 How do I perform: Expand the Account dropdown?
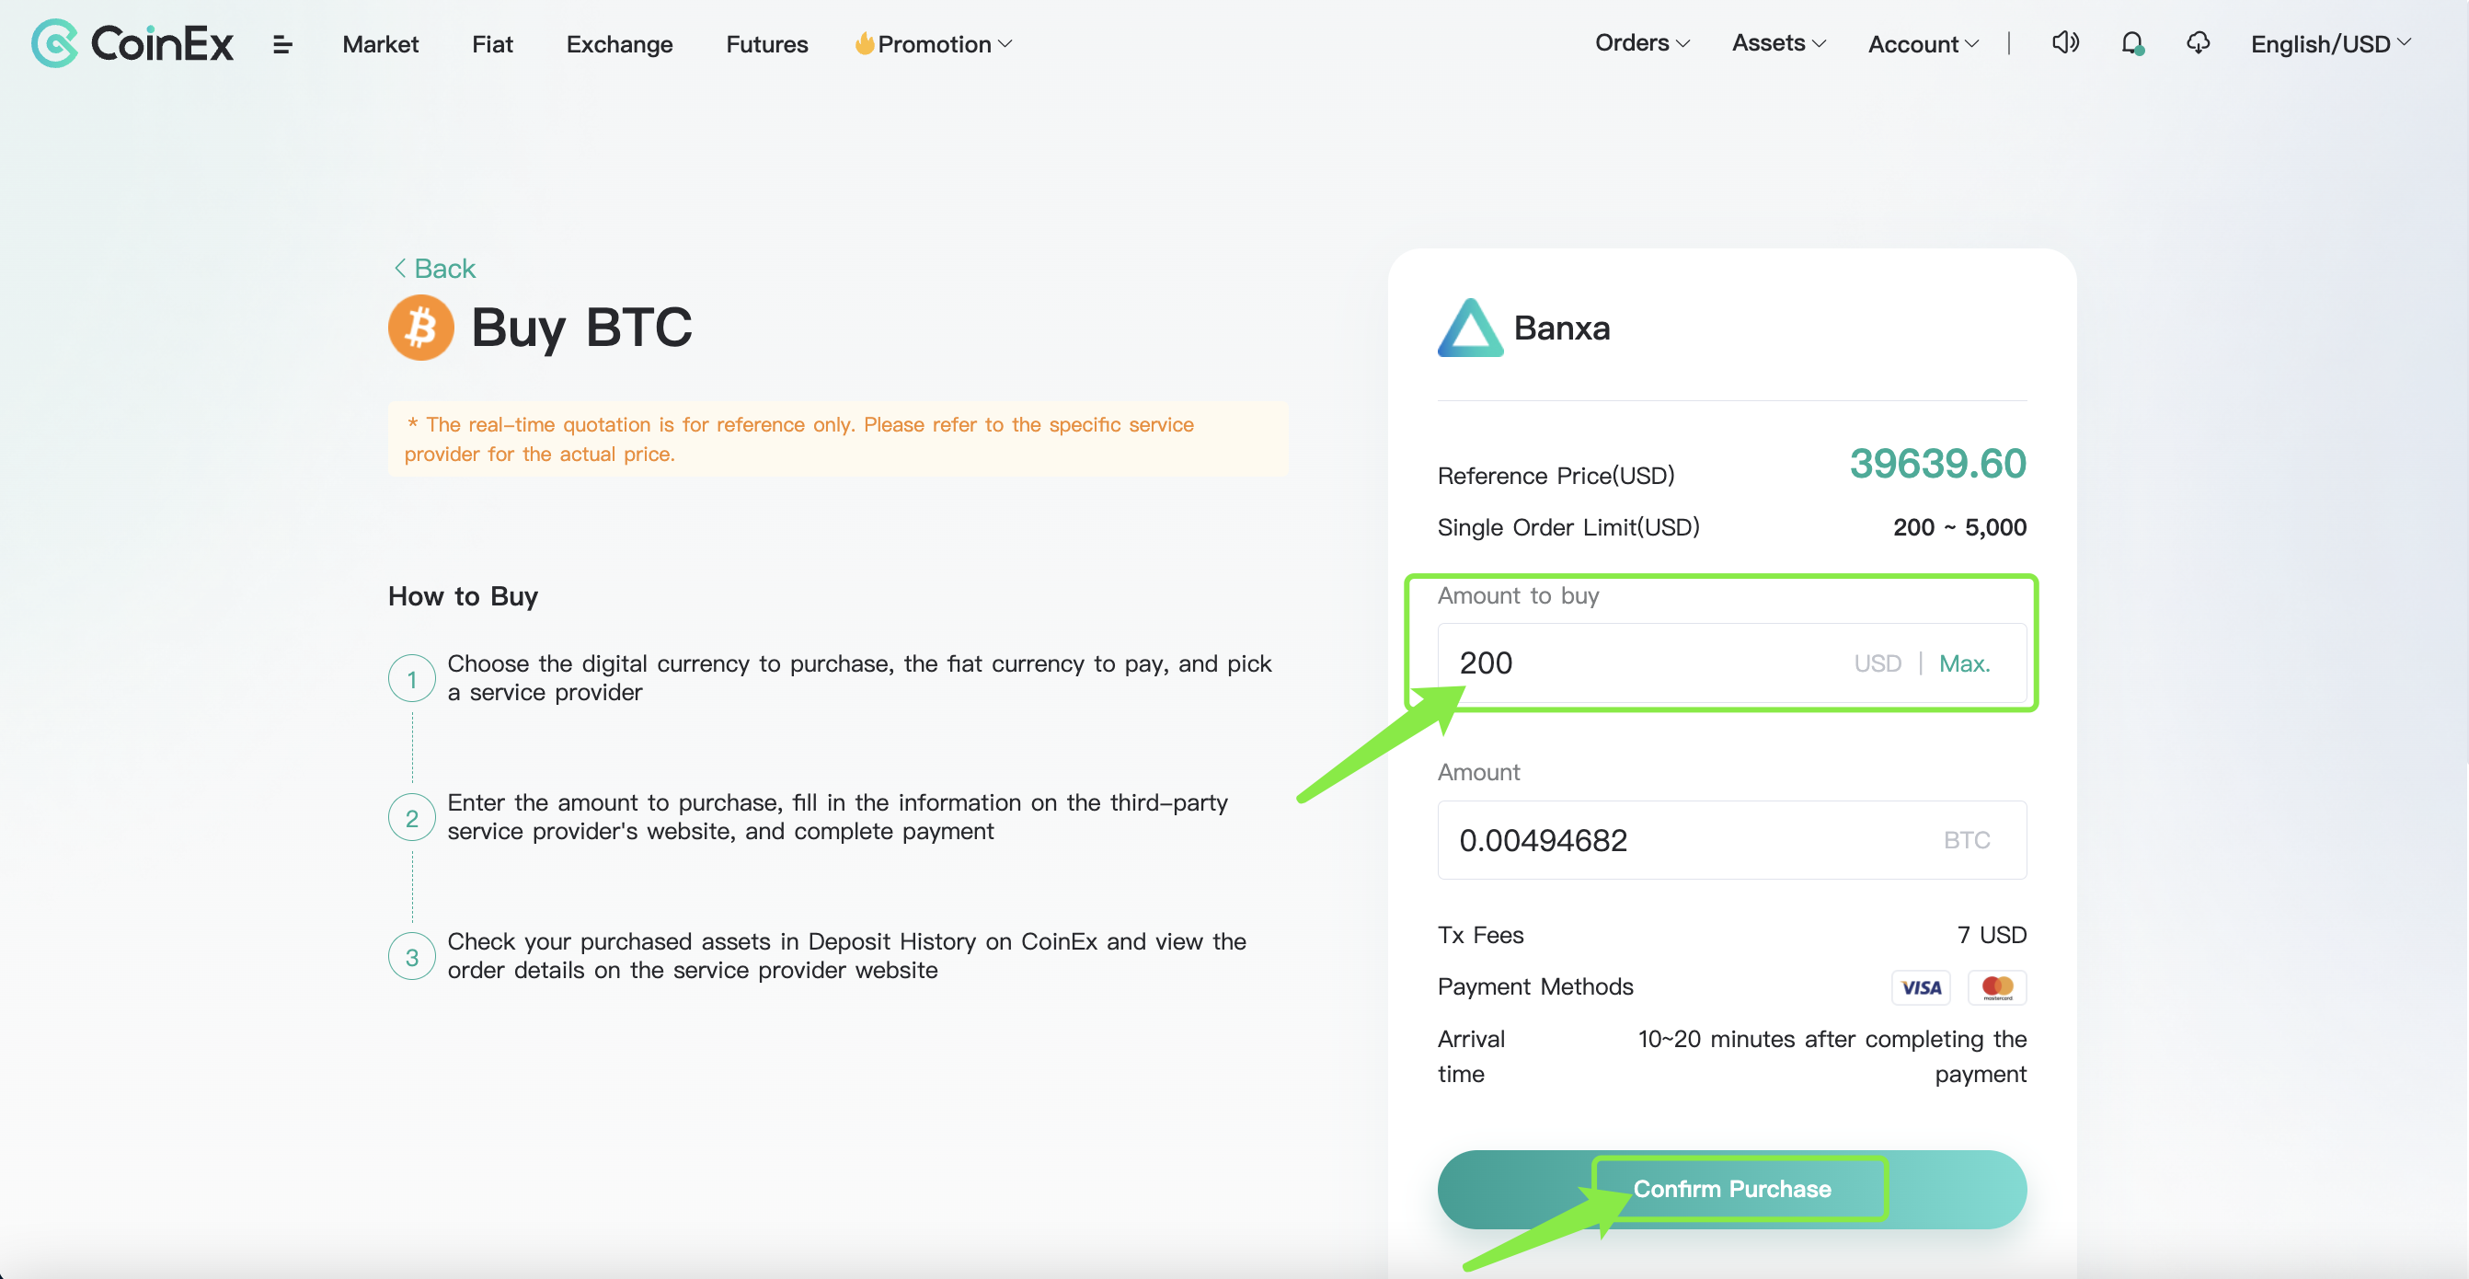pyautogui.click(x=1923, y=44)
